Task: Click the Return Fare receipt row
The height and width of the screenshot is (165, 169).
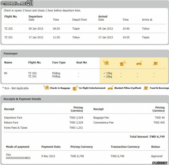Action: [x=43, y=123]
